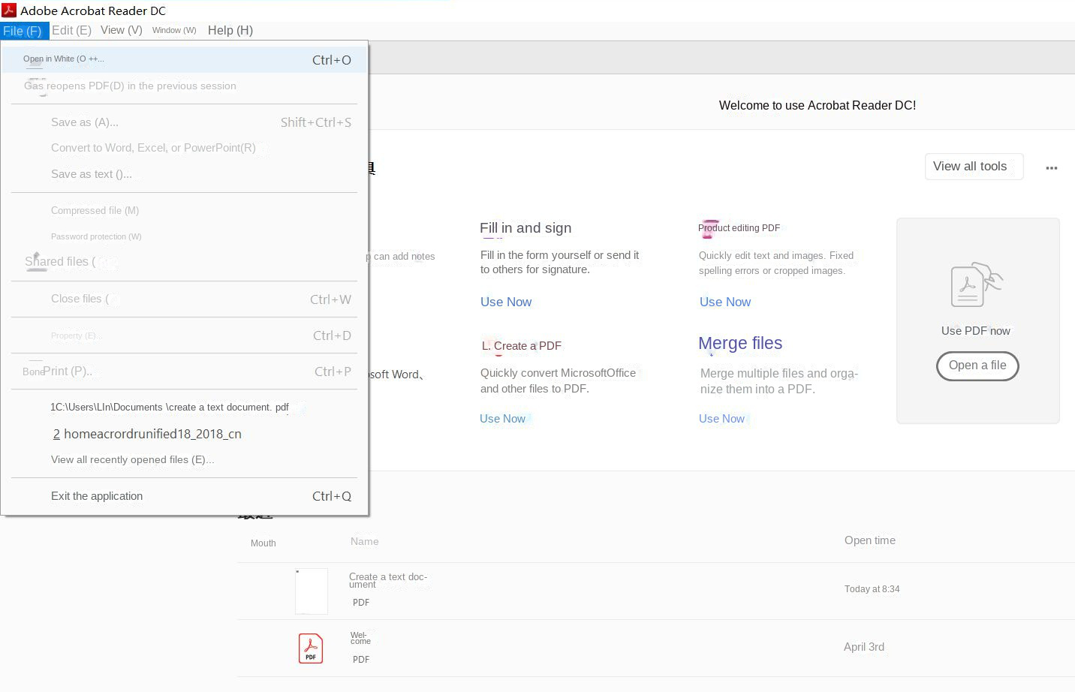
Task: Choose Exit the application
Action: pyautogui.click(x=184, y=496)
